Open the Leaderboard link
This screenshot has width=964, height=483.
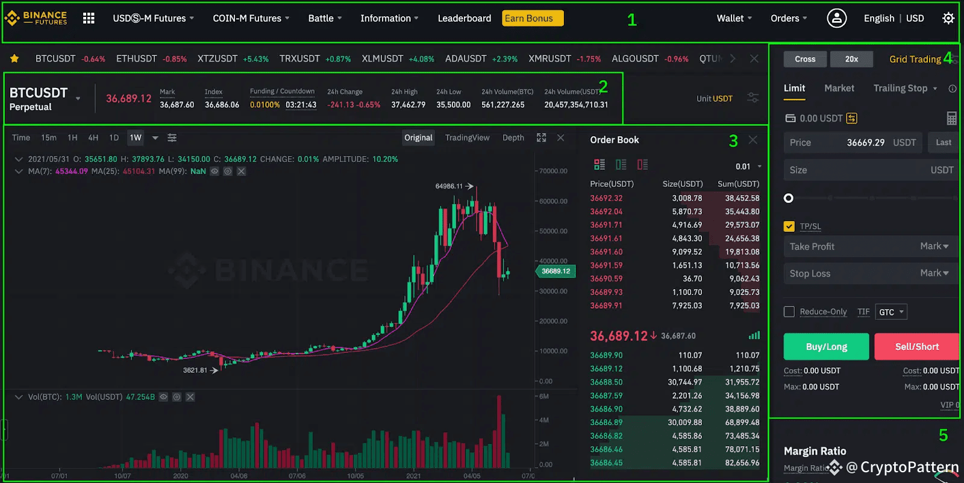(464, 18)
